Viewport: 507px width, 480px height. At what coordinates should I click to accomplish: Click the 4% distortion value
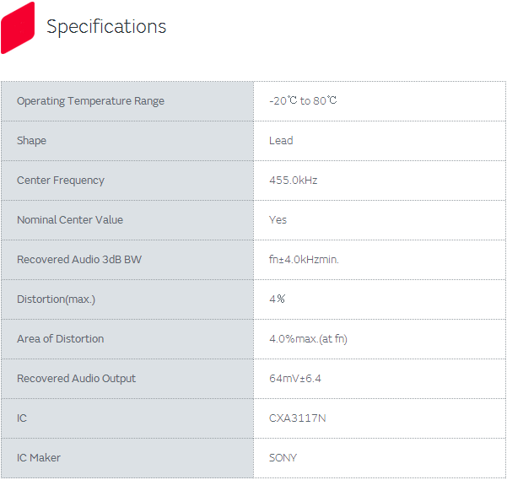277,299
